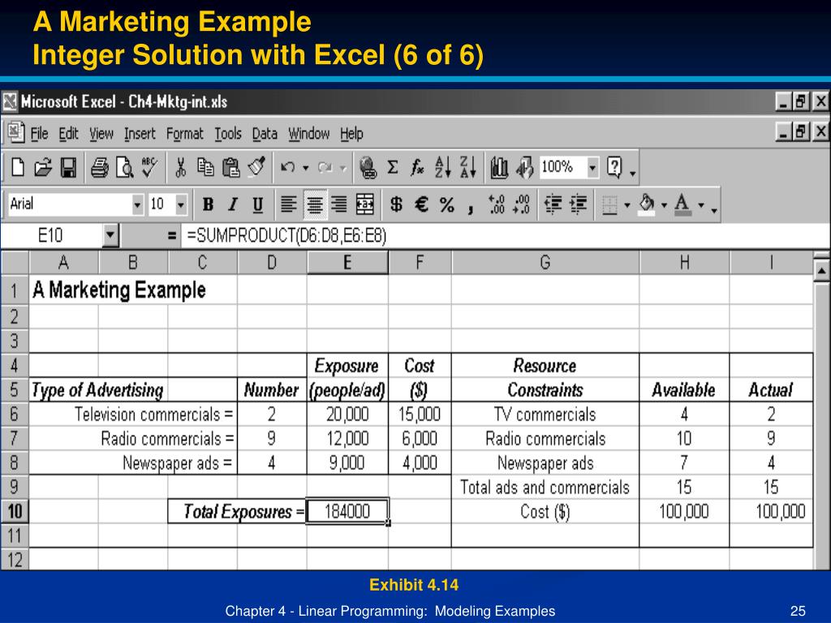The width and height of the screenshot is (831, 623).
Task: Click the Edit Formula equals button
Action: click(171, 235)
